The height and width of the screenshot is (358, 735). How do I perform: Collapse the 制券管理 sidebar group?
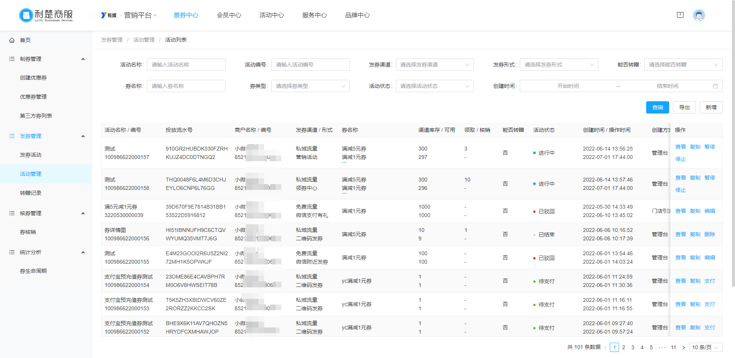[x=83, y=59]
